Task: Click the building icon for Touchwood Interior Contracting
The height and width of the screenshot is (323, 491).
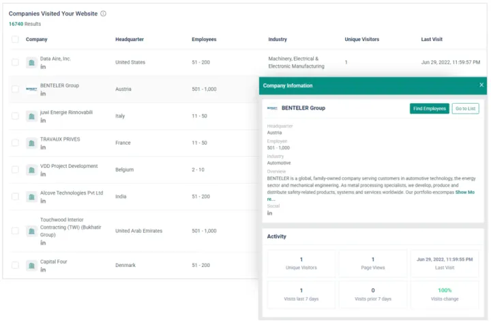Action: [x=31, y=231]
